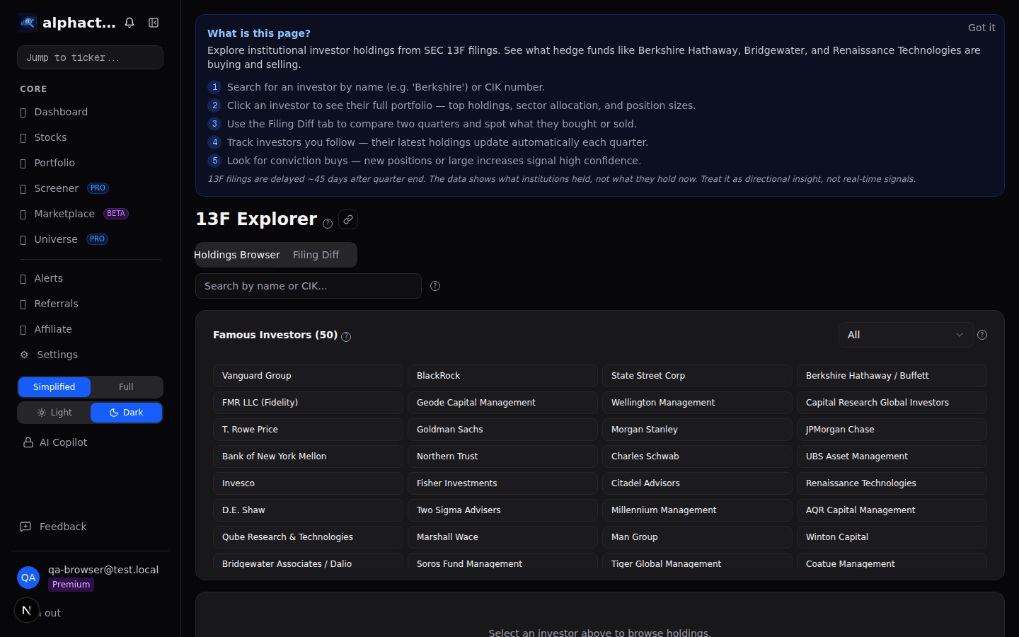Switch to the Filing Diff tab

pyautogui.click(x=316, y=255)
